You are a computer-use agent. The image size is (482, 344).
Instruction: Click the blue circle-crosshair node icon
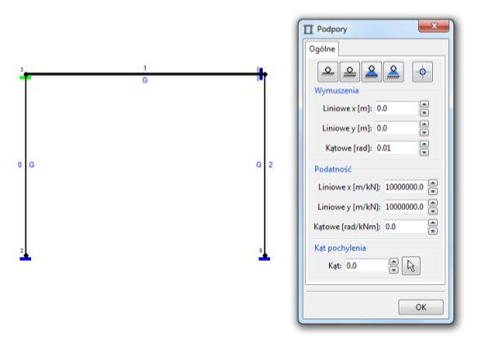[x=422, y=72]
